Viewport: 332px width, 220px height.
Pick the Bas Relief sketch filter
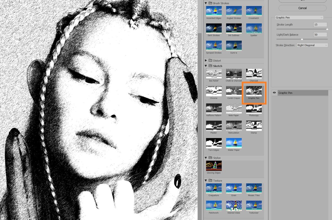[214, 74]
